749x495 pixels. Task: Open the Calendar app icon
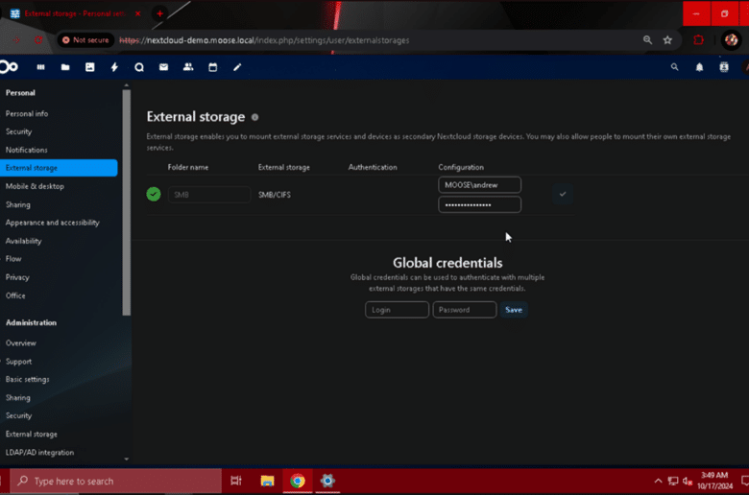(x=212, y=67)
